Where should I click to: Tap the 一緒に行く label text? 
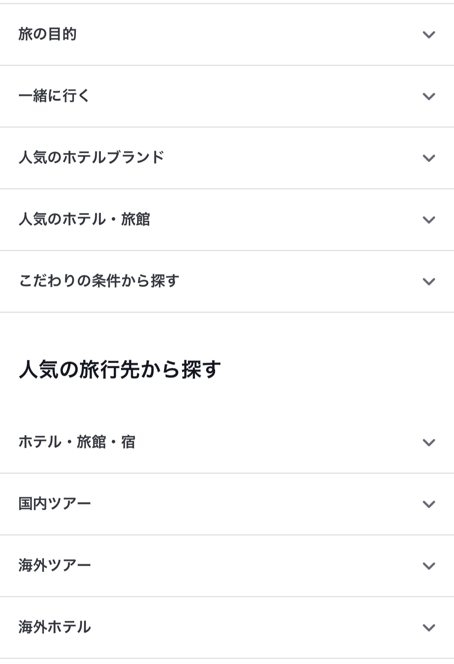[x=54, y=96]
